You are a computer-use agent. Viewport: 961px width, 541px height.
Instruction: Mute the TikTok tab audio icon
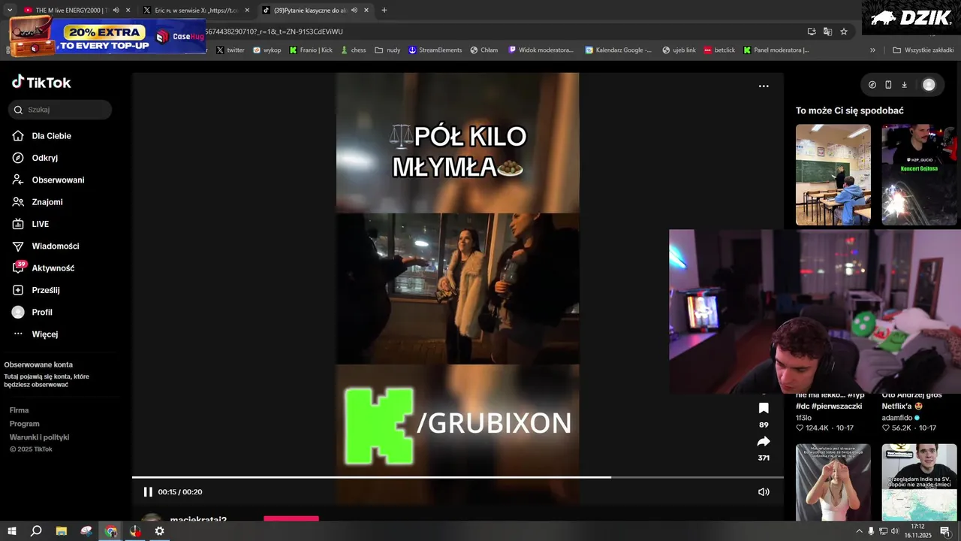tap(354, 11)
